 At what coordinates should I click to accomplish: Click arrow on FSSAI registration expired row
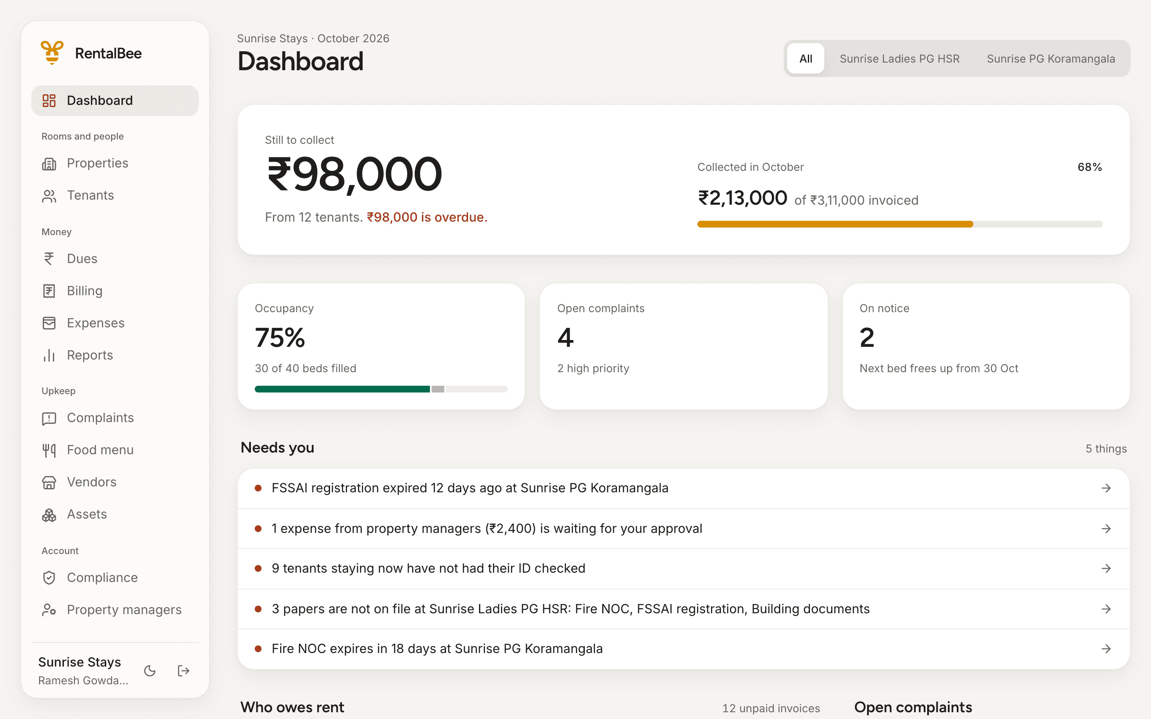coord(1106,488)
